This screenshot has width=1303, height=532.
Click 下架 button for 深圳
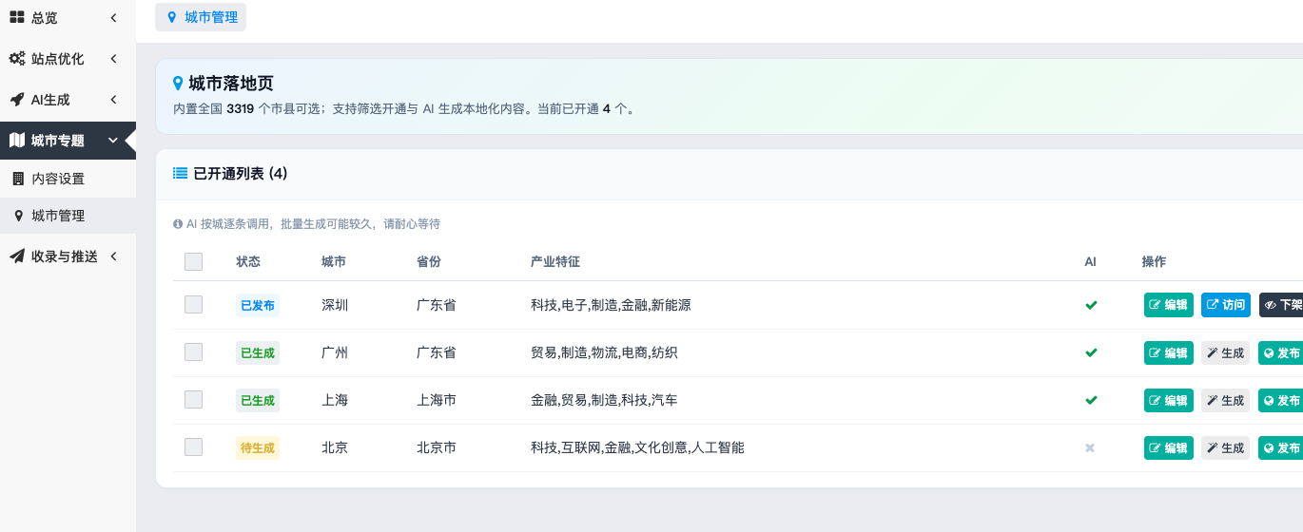coord(1281,305)
